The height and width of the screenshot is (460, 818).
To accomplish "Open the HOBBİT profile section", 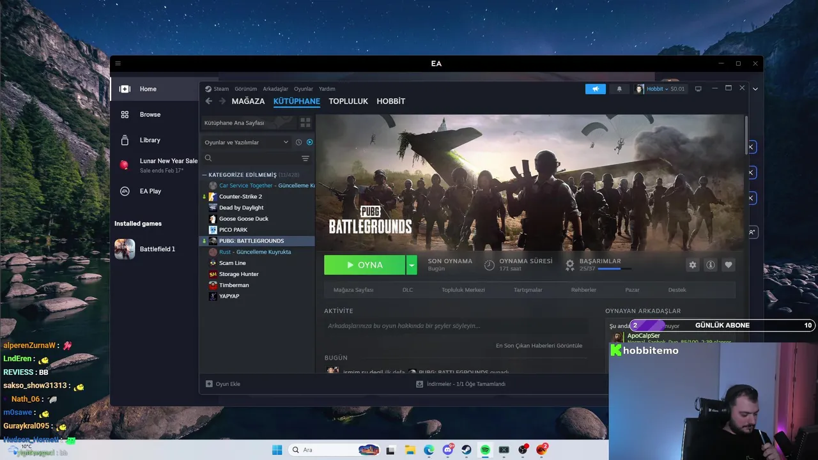I will (391, 101).
